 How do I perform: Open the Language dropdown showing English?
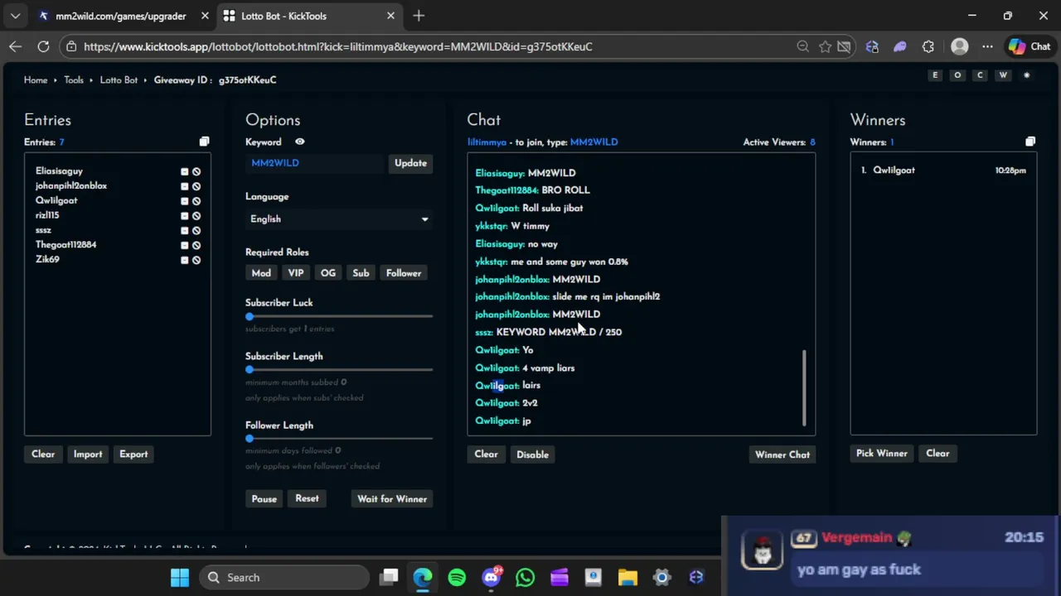click(x=338, y=219)
